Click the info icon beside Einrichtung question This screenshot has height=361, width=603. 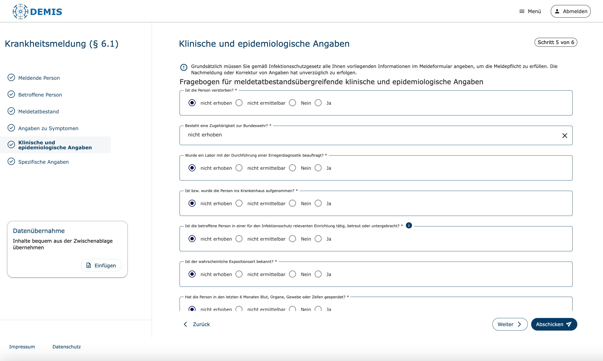(409, 225)
